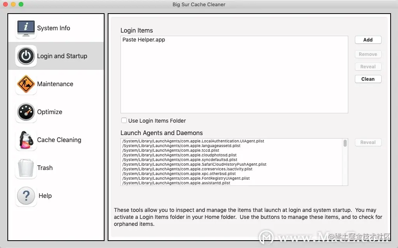Click the Reveal button beside Launch Agents list
The height and width of the screenshot is (248, 398).
pyautogui.click(x=368, y=142)
